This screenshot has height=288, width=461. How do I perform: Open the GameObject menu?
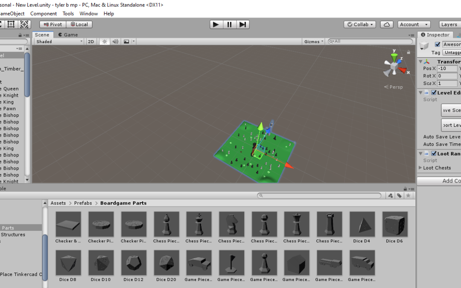[x=12, y=14]
